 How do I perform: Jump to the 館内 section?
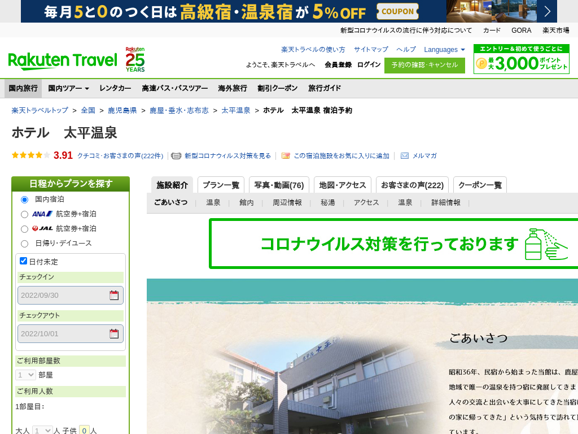(x=247, y=203)
